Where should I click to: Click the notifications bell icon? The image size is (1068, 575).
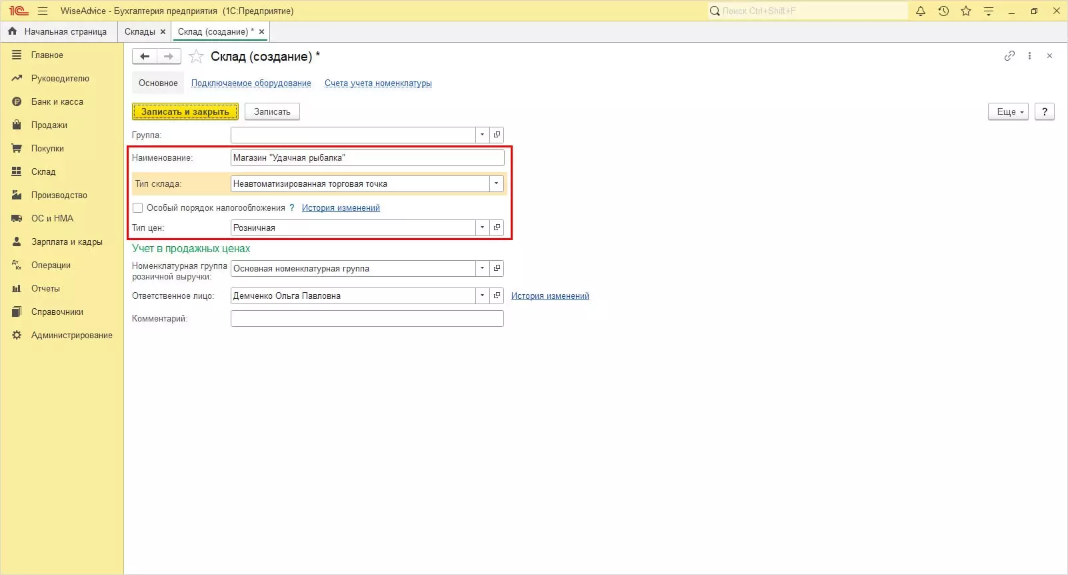point(921,11)
